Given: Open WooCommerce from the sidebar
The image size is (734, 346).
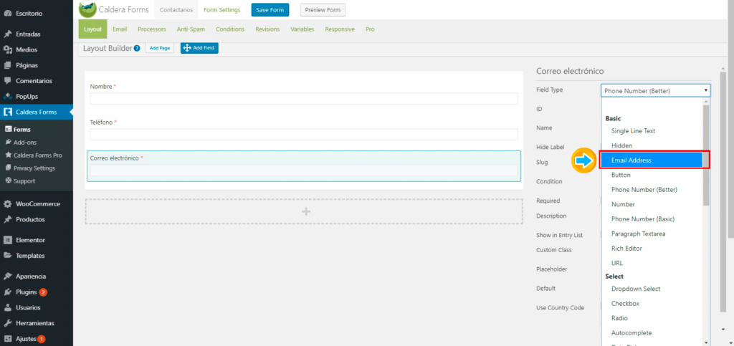Looking at the screenshot, I should [x=37, y=204].
